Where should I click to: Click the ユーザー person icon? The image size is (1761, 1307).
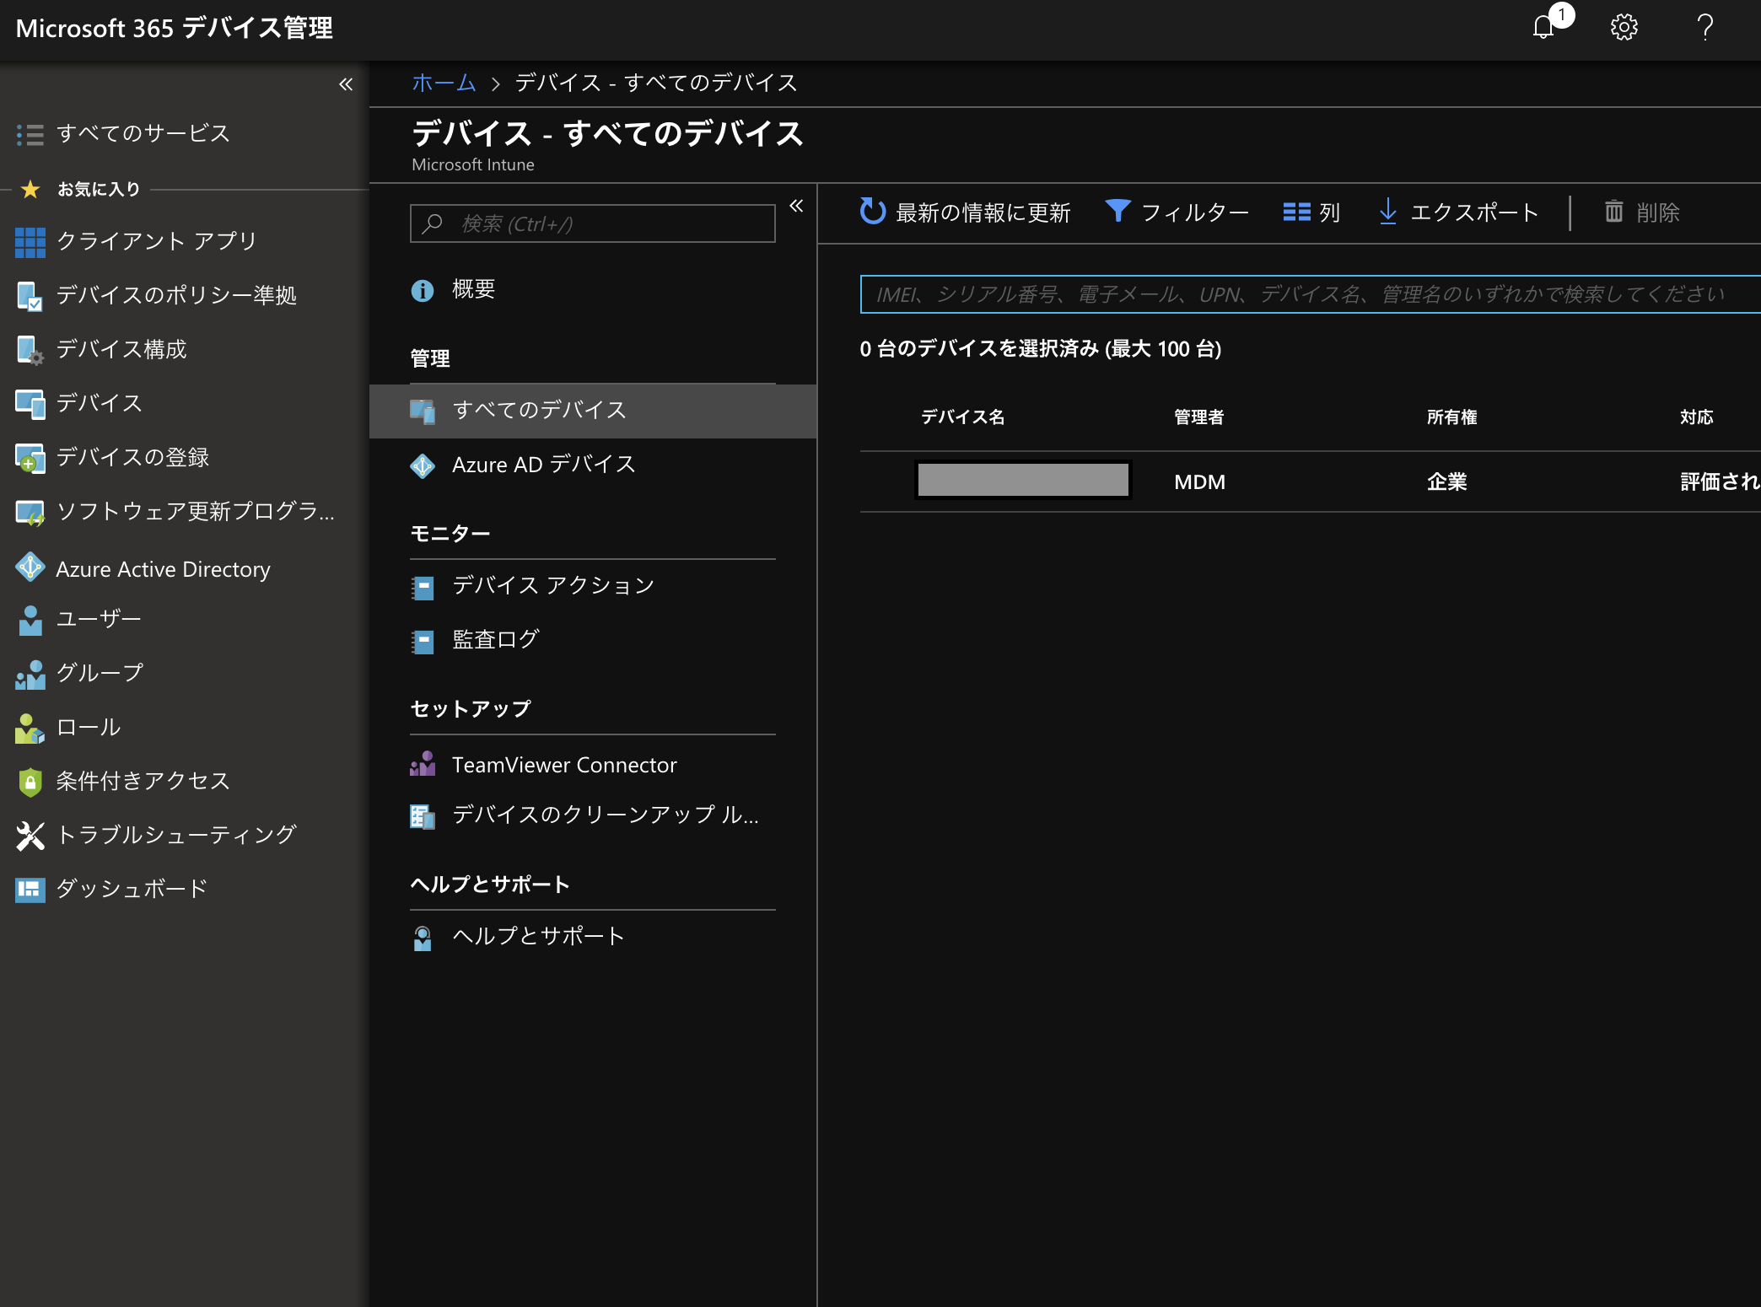coord(30,620)
